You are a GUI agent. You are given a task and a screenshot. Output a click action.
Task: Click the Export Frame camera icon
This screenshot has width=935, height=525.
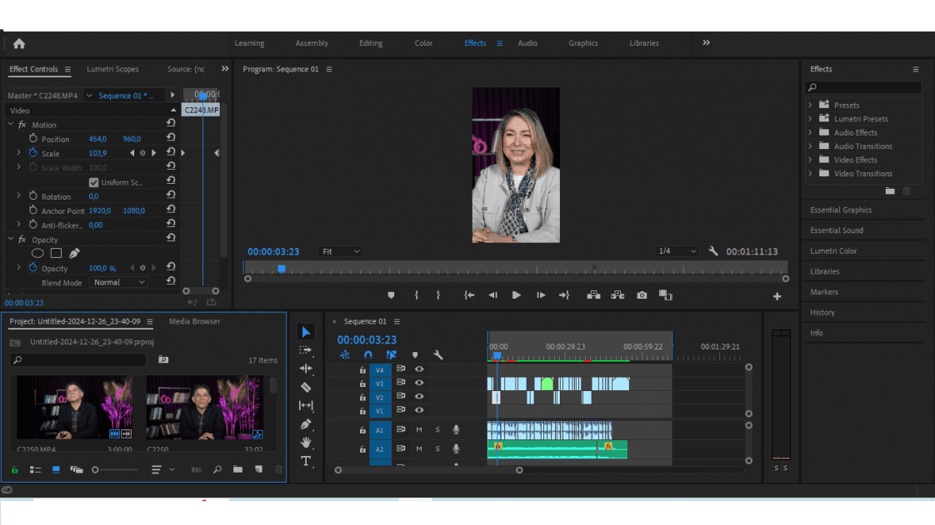click(642, 295)
